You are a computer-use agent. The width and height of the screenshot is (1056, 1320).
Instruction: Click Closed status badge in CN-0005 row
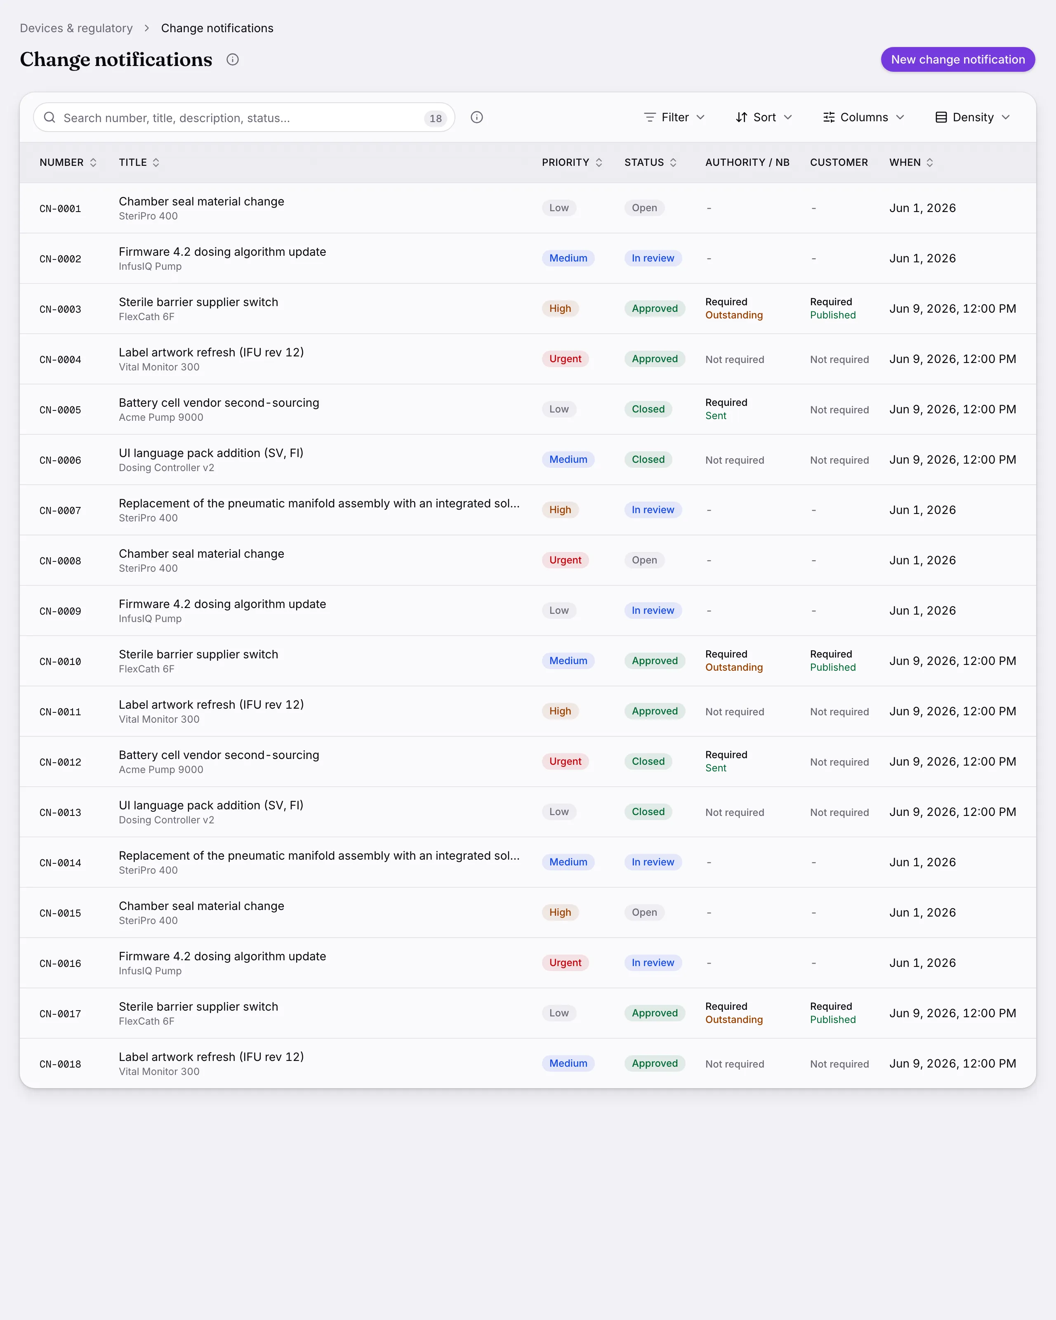(x=648, y=409)
